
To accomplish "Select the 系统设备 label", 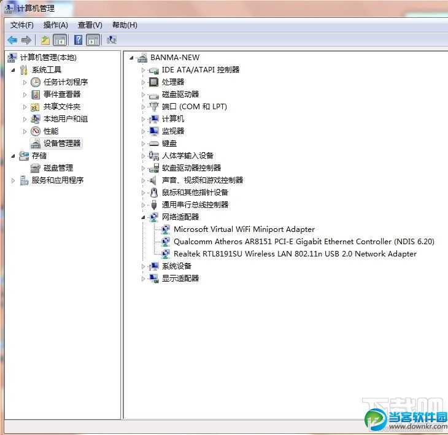I will pyautogui.click(x=177, y=266).
